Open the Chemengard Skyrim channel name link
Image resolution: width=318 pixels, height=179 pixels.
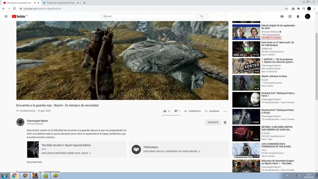point(37,121)
